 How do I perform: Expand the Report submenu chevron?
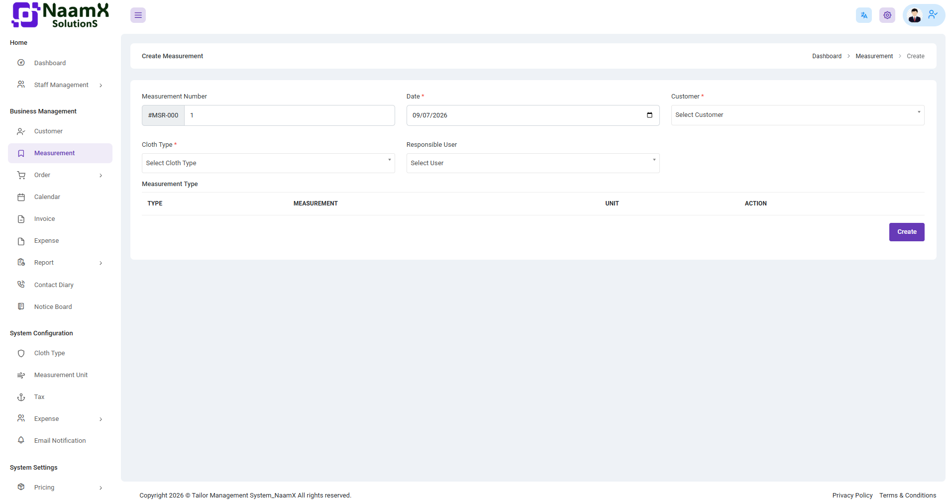pyautogui.click(x=101, y=263)
